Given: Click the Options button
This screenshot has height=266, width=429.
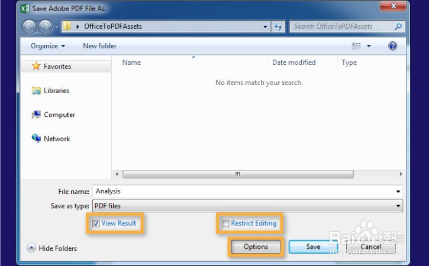Looking at the screenshot, I should pos(256,247).
